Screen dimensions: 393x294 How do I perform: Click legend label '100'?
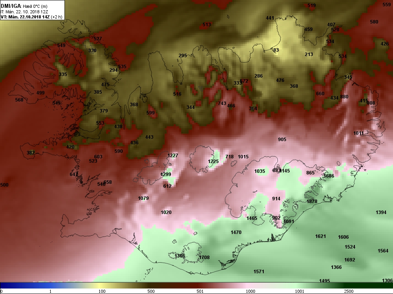(102, 291)
